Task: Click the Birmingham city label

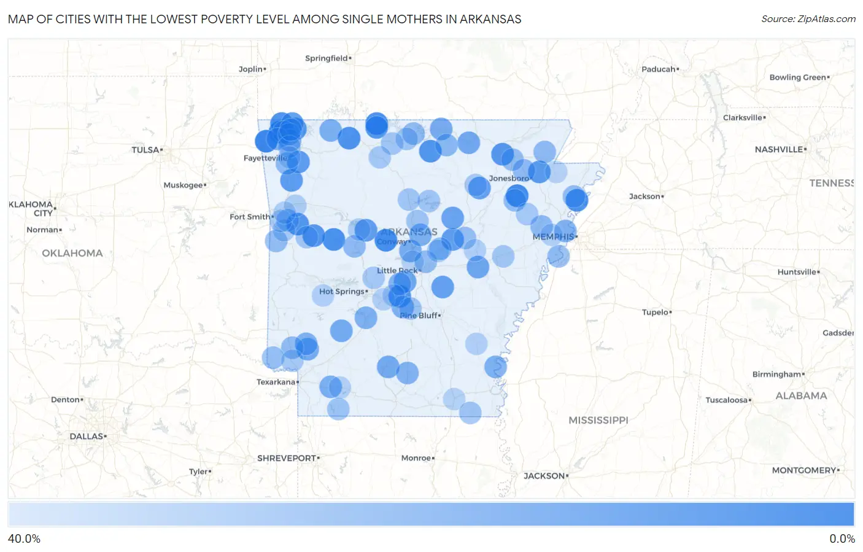Action: click(x=777, y=374)
